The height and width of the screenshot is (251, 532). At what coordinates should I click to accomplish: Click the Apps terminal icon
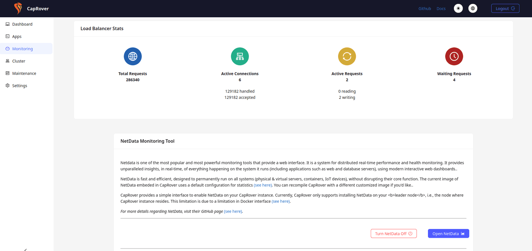tap(8, 36)
